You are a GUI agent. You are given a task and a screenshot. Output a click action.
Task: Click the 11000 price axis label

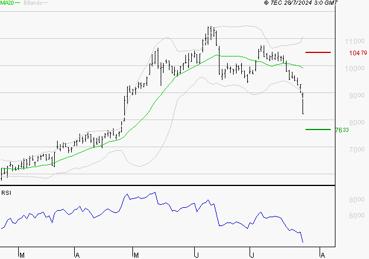[355, 41]
